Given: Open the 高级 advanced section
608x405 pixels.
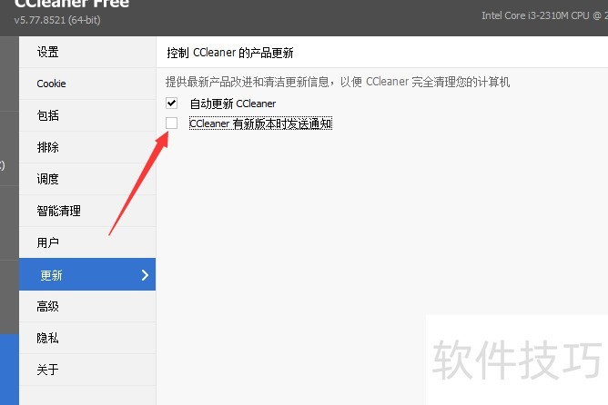Looking at the screenshot, I should click(x=87, y=306).
